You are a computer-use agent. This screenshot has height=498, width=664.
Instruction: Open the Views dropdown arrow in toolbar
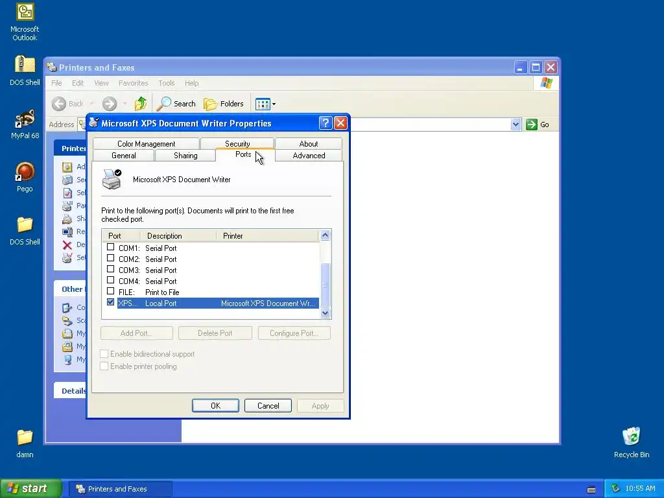pos(274,104)
